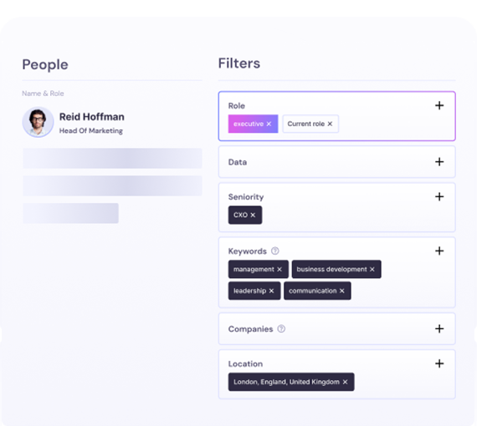Add a location using plus icon
477x426 pixels.
point(439,363)
